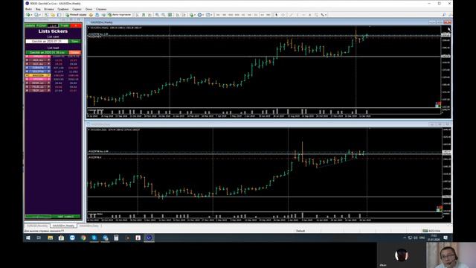476x268 pixels.
Task: Switch chart to candlesticks type
Action: pos(144,15)
